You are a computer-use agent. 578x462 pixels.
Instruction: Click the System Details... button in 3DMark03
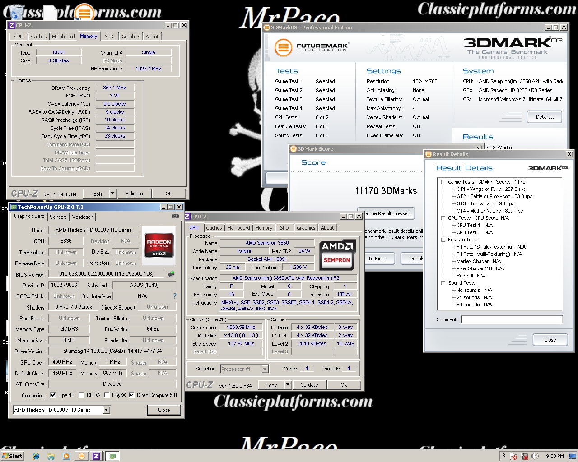[545, 117]
